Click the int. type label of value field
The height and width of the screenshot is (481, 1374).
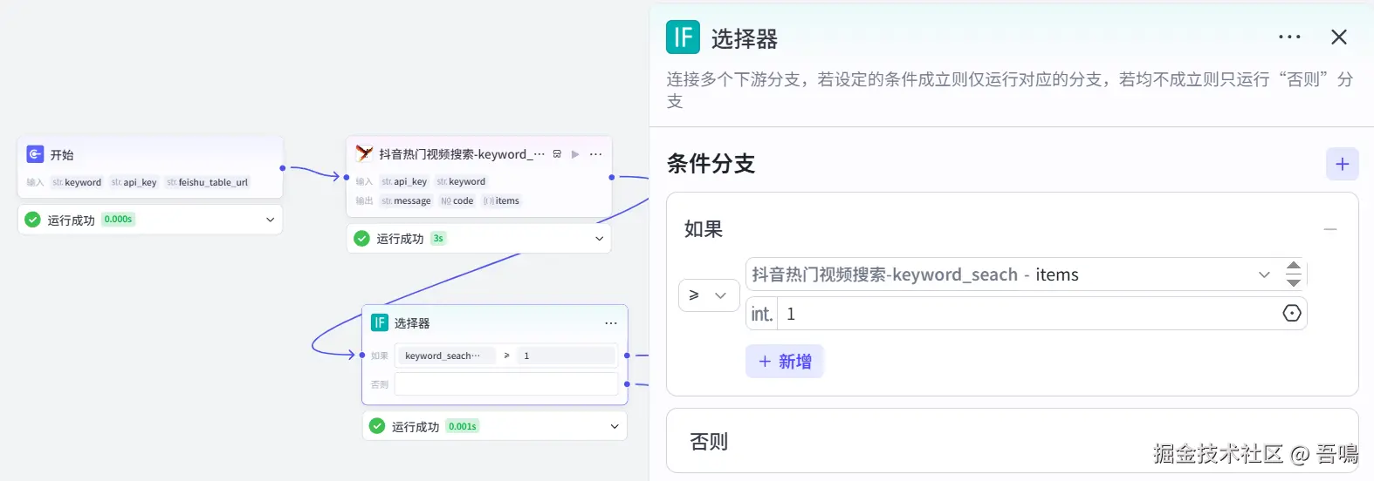coord(762,314)
